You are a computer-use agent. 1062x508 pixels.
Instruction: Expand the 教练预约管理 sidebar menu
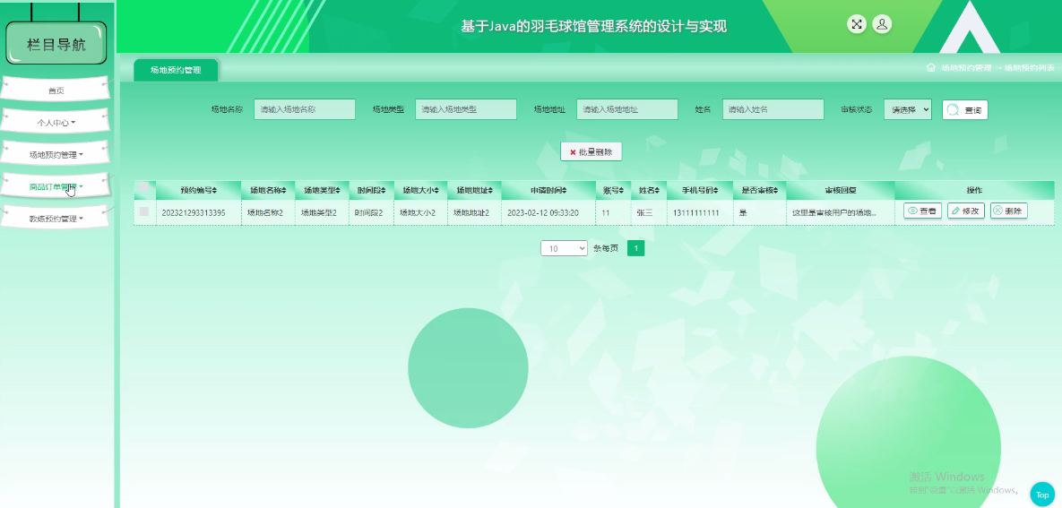56,219
